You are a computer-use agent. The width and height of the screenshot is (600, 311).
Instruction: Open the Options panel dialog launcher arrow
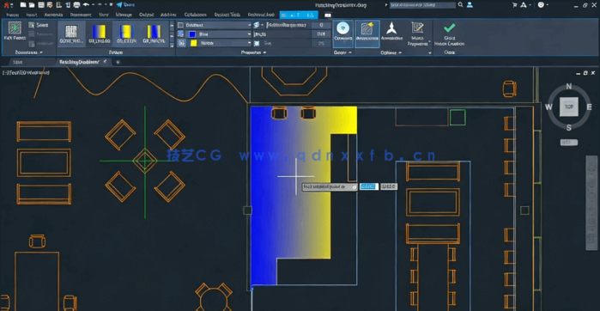[x=430, y=52]
